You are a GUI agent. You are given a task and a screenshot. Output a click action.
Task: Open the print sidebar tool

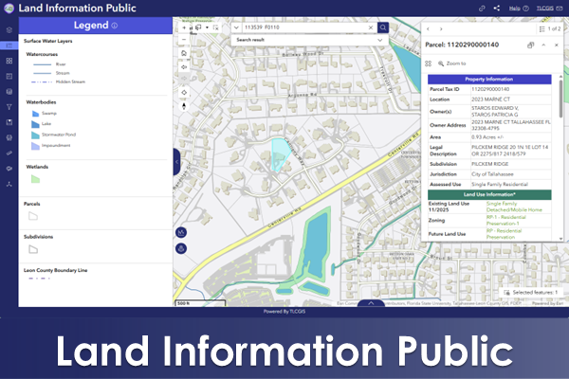click(x=9, y=137)
